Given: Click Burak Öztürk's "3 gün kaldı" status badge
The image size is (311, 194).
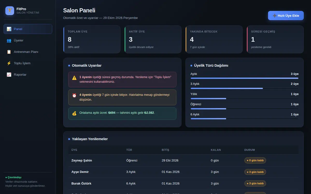Looking at the screenshot, I should point(255,183).
